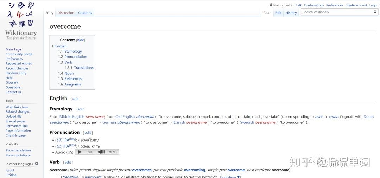Image resolution: width=380 pixels, height=178 pixels.
Task: Click the search magnifier icon
Action: pyautogui.click(x=375, y=12)
